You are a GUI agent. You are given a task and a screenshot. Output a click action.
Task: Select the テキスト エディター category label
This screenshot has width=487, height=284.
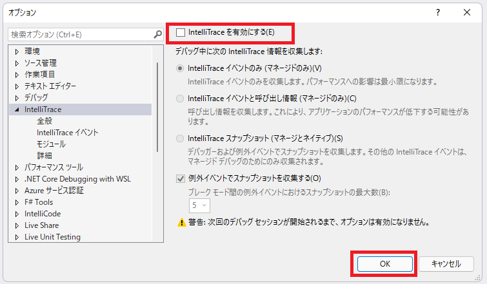(50, 86)
